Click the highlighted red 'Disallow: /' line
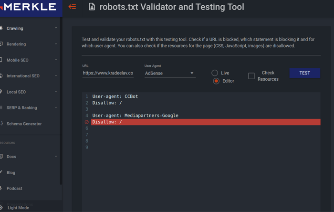The height and width of the screenshot is (212, 334). (x=206, y=122)
